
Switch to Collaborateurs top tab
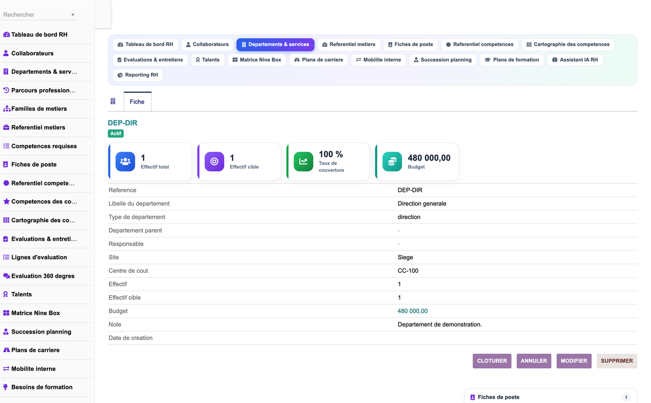207,44
